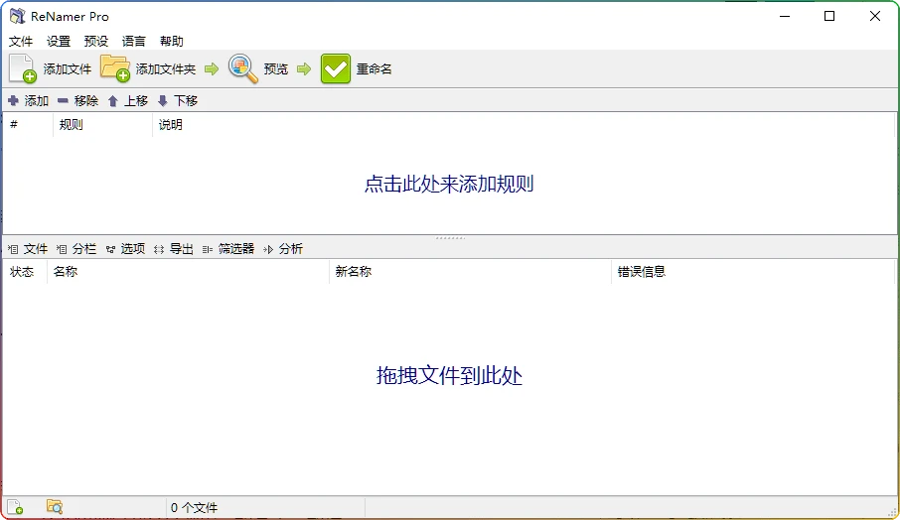Move the rule up with 上移 arrow

[113, 101]
